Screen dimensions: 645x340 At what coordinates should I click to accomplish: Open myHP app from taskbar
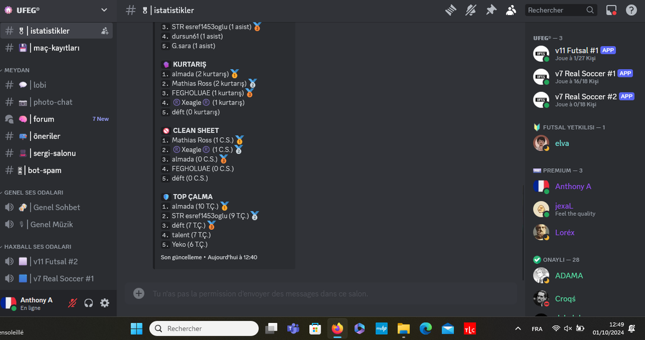(381, 329)
